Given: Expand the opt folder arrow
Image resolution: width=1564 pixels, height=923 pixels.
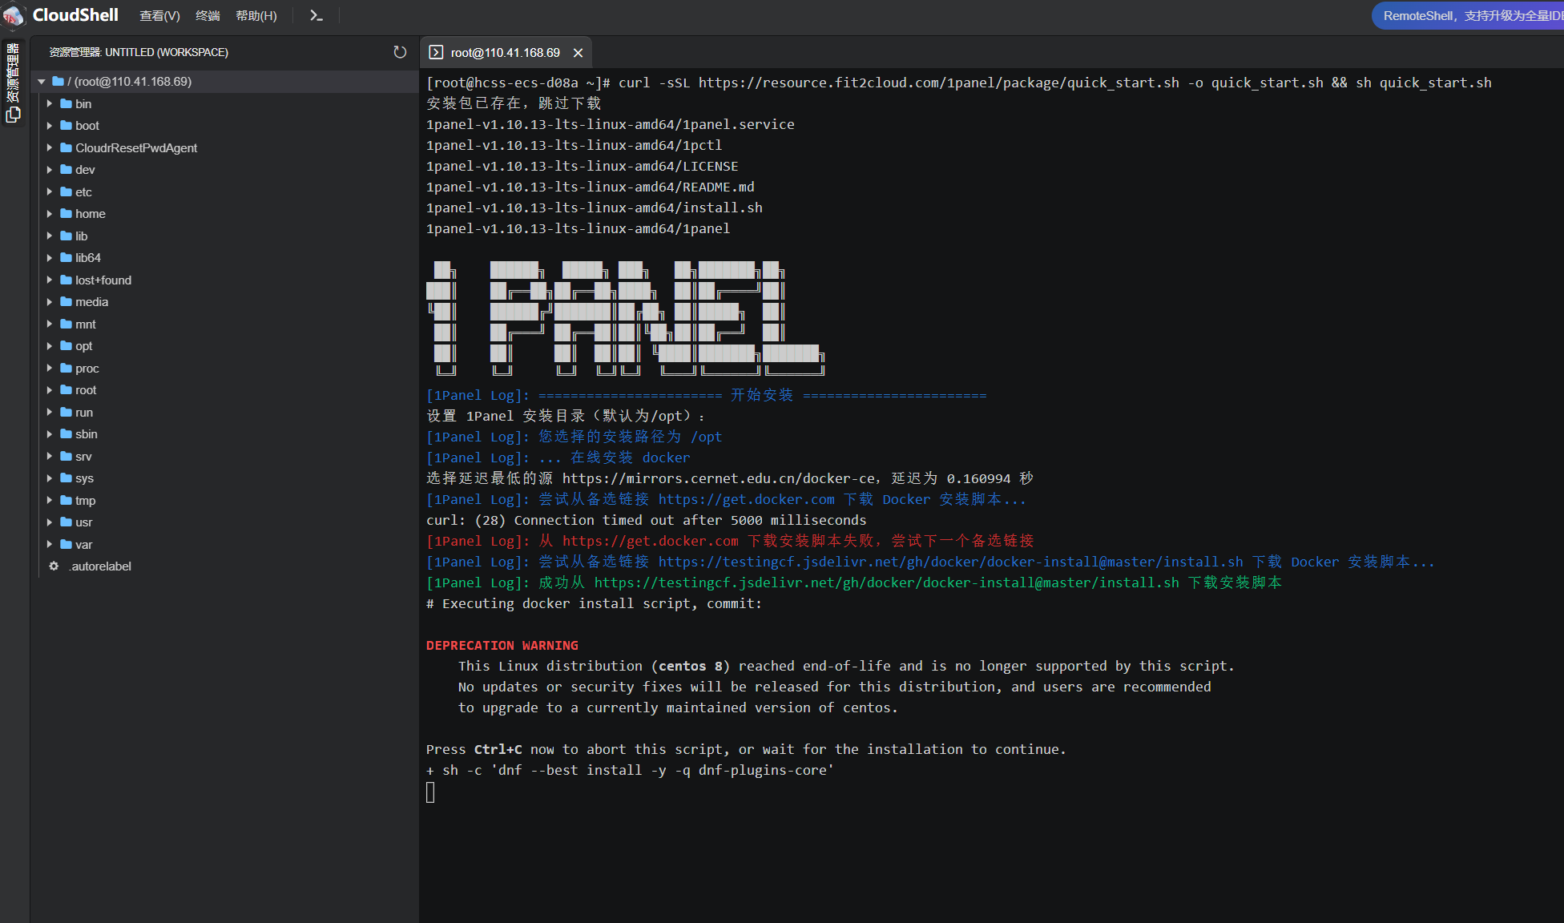Looking at the screenshot, I should click(50, 346).
